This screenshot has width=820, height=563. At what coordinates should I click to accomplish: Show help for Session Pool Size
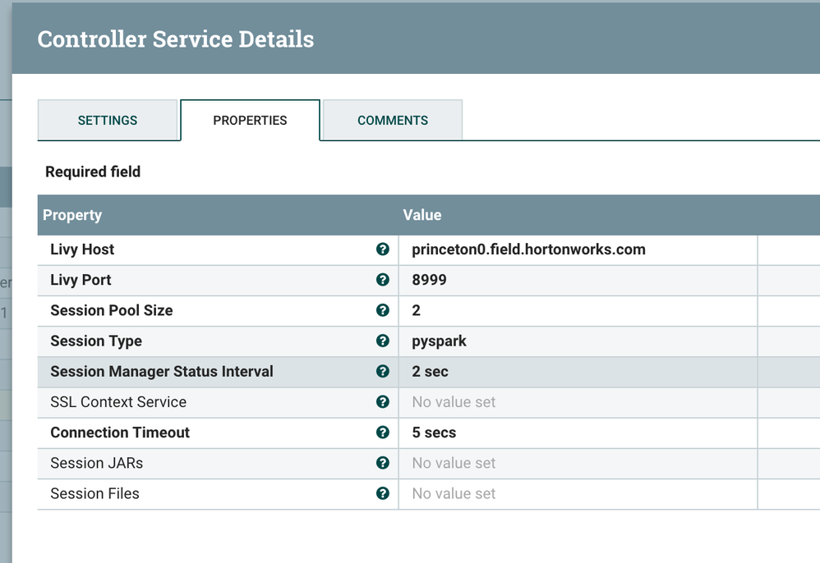tap(382, 310)
